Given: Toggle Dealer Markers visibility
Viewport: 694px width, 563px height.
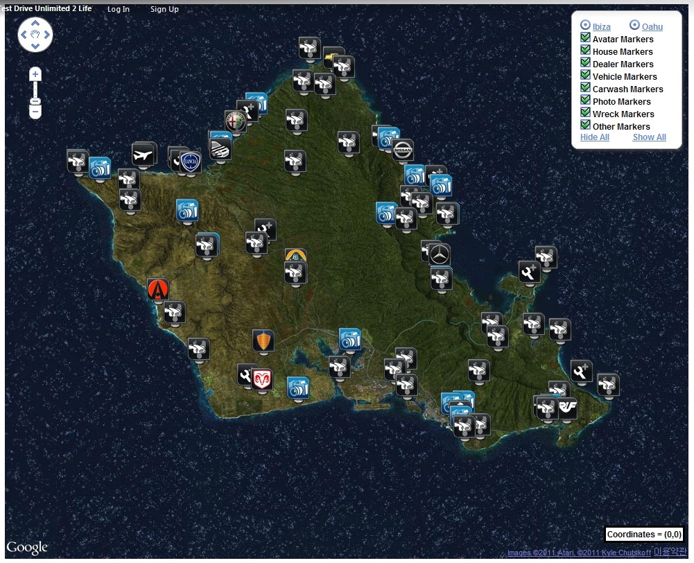Looking at the screenshot, I should click(x=585, y=62).
